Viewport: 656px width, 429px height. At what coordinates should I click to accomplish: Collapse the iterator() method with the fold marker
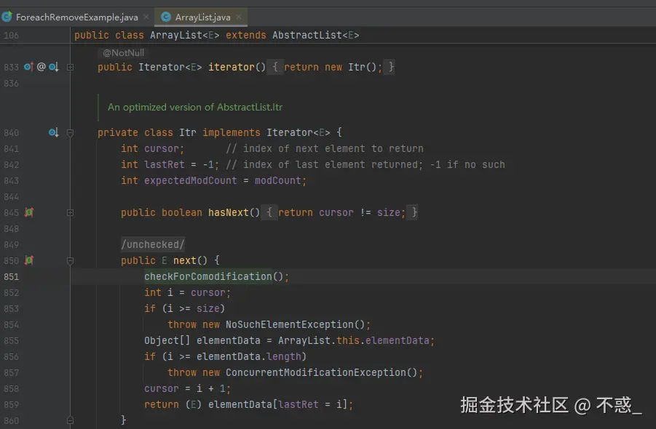click(x=71, y=67)
